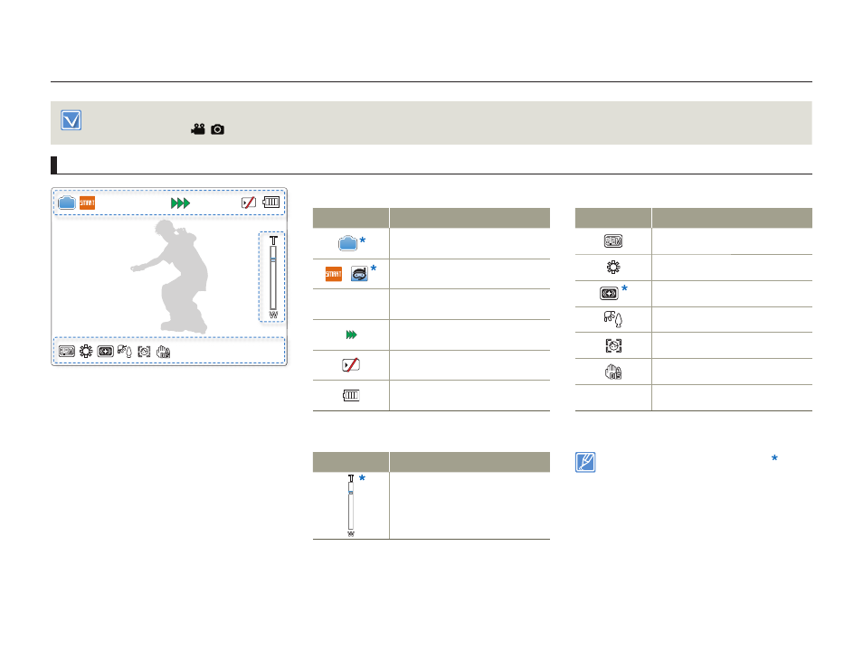The height and width of the screenshot is (659, 863).
Task: Click the orange SMART badge on the LCD preview
Action: (87, 203)
